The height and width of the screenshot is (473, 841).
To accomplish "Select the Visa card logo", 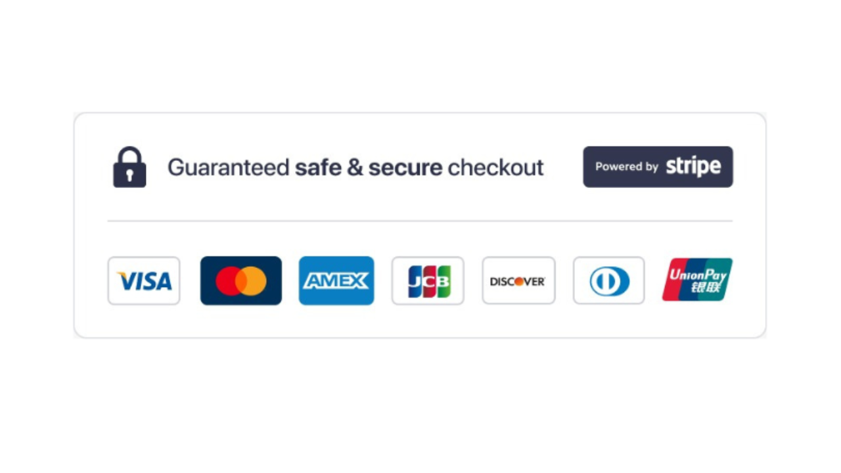I will (x=144, y=281).
